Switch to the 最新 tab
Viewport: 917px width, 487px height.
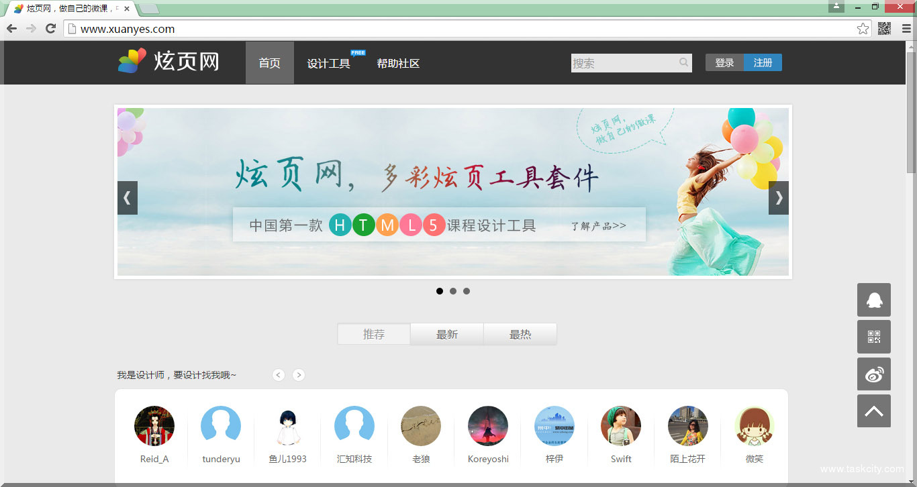pyautogui.click(x=447, y=334)
